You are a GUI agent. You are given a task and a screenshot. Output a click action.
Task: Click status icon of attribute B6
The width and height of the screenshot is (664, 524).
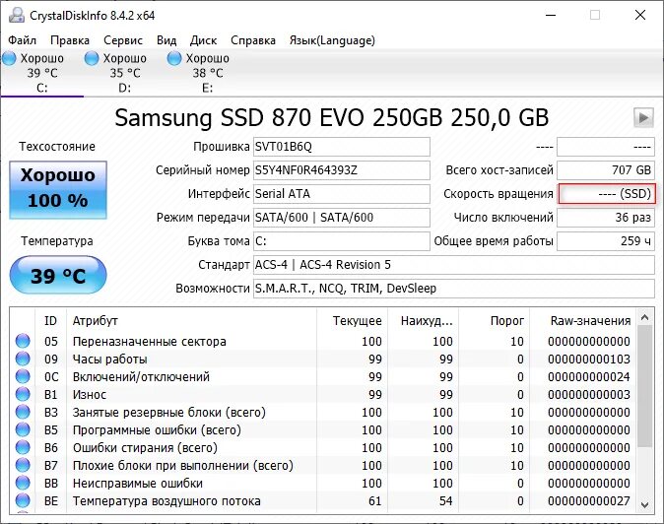[x=23, y=448]
